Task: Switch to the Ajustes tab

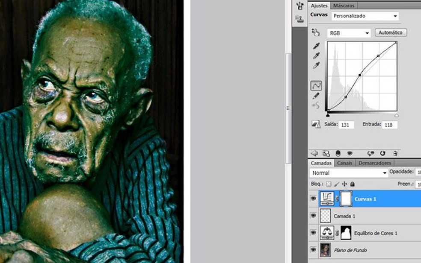Action: (319, 6)
